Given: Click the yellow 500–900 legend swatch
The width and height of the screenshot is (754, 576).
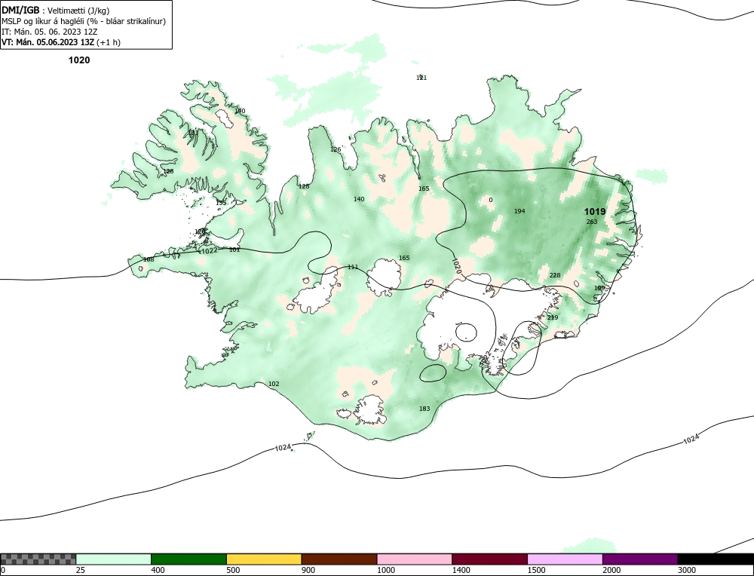Looking at the screenshot, I should coord(264,559).
